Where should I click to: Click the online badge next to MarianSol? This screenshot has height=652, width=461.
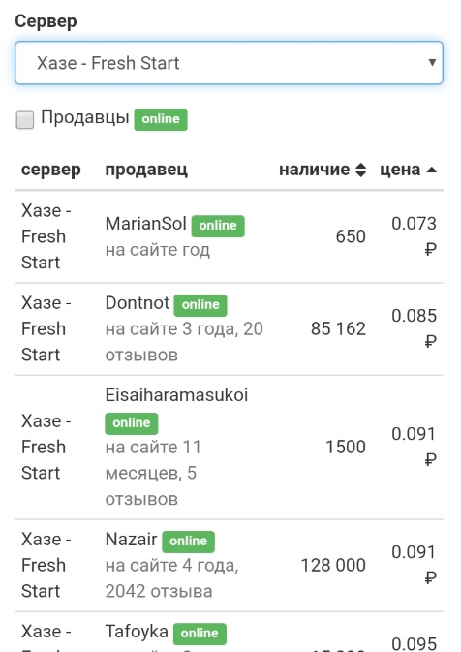pos(218,226)
